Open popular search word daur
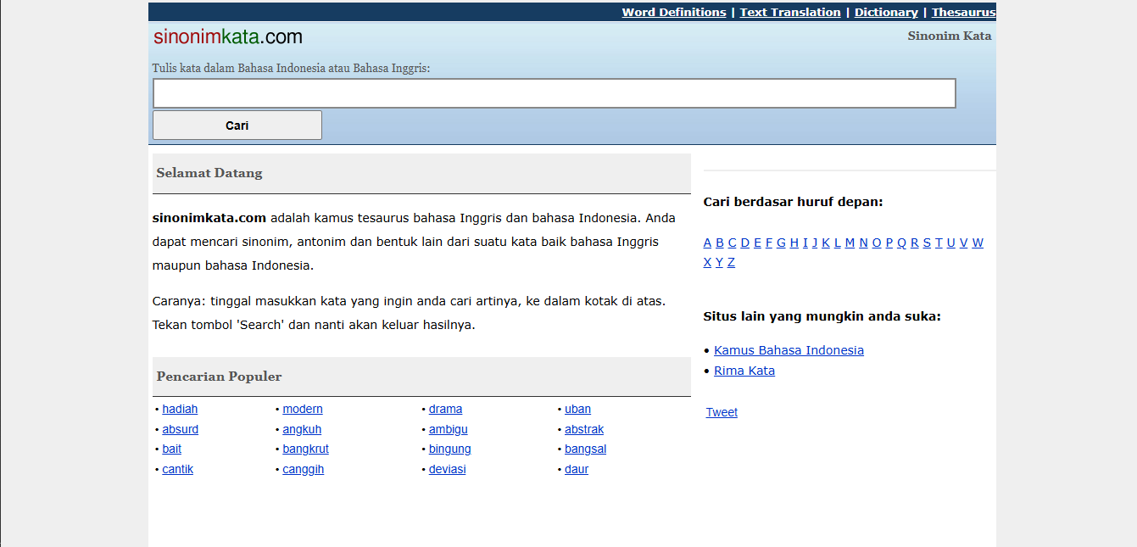 (577, 469)
